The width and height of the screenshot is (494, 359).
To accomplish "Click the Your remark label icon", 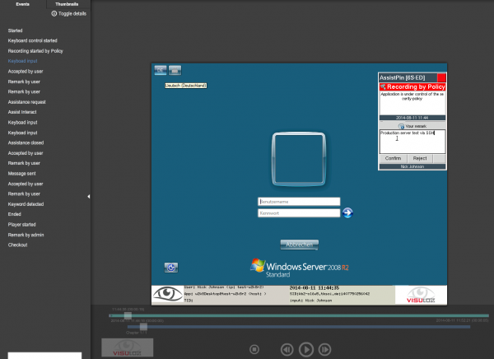I will [401, 126].
